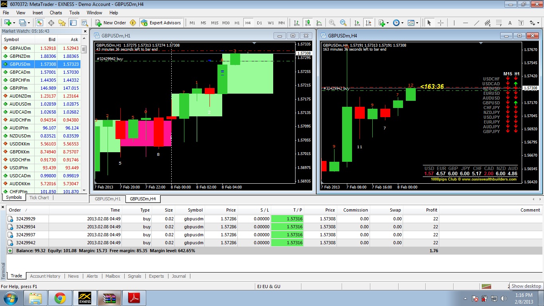Select the Bar Chart icon

[297, 23]
